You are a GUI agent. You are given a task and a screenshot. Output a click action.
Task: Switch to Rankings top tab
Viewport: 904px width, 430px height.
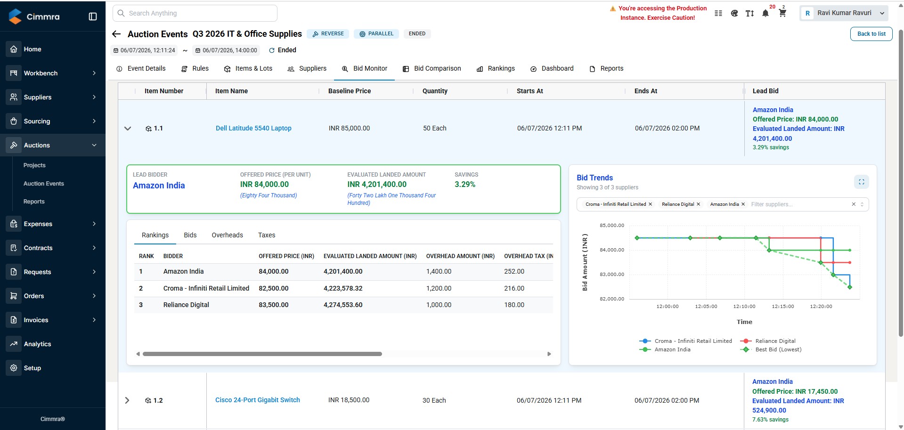coord(496,69)
